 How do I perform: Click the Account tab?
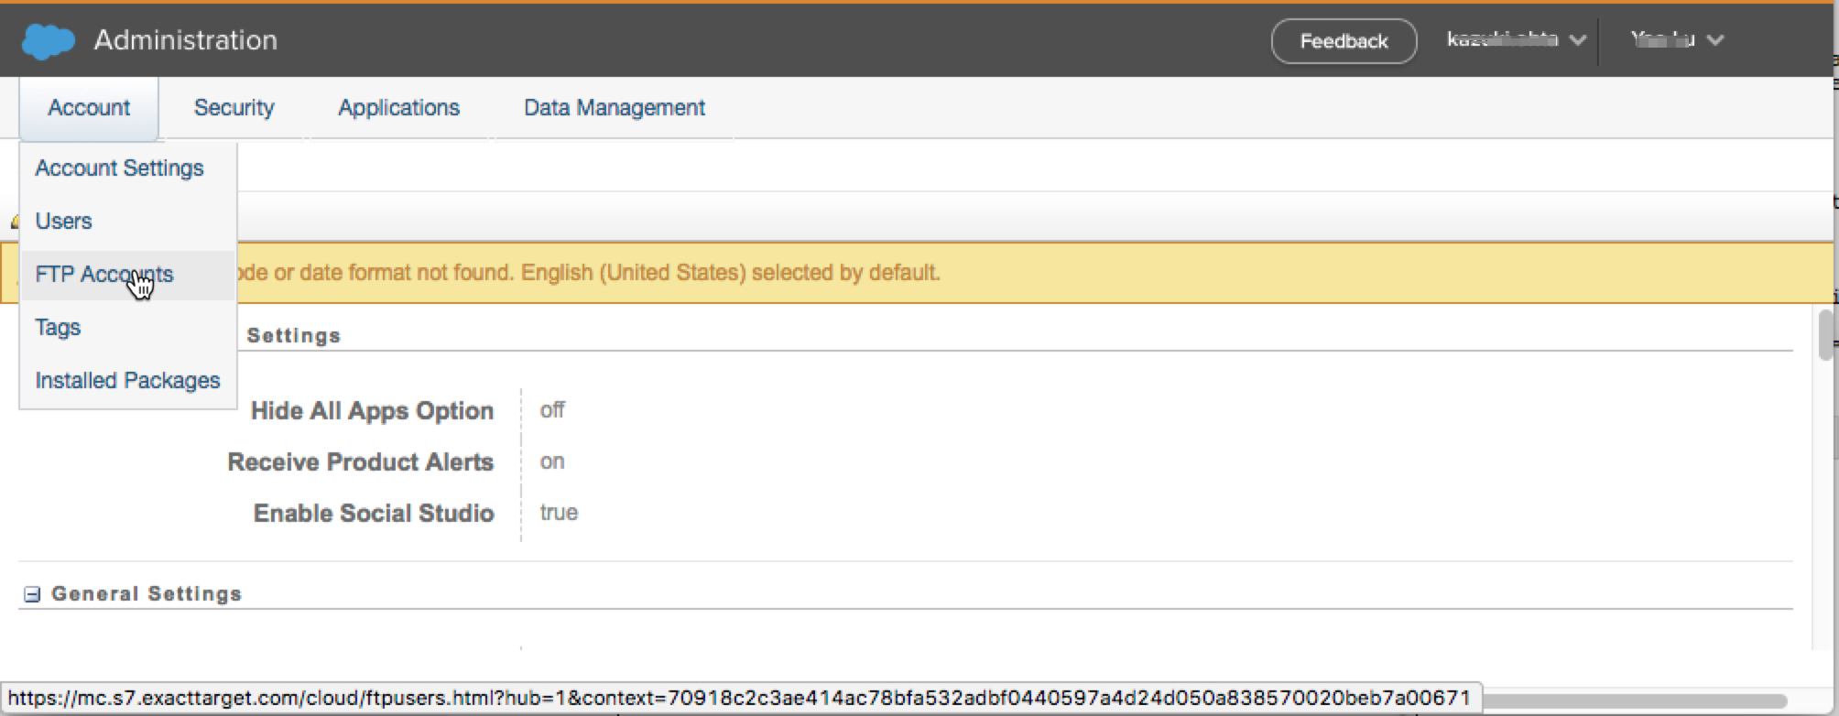(89, 108)
